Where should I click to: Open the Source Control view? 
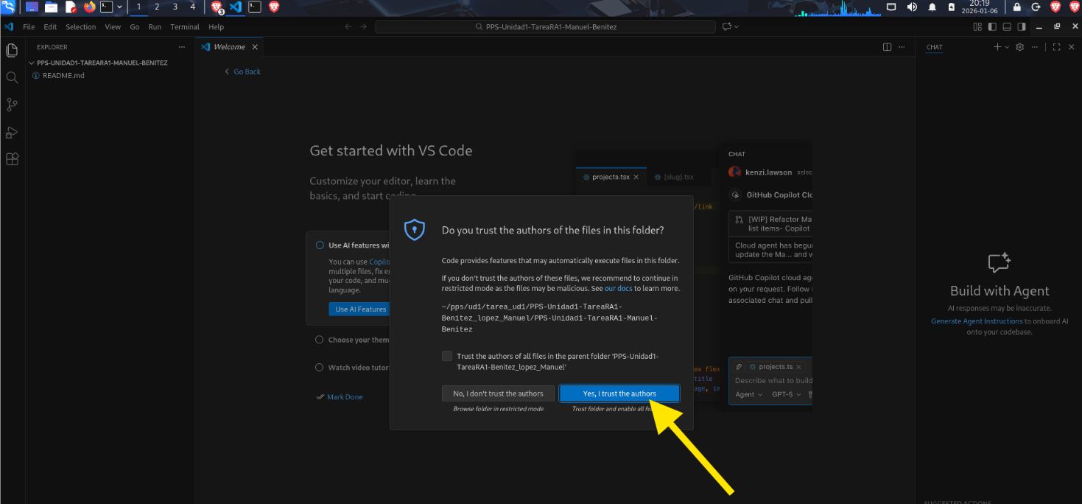click(12, 105)
